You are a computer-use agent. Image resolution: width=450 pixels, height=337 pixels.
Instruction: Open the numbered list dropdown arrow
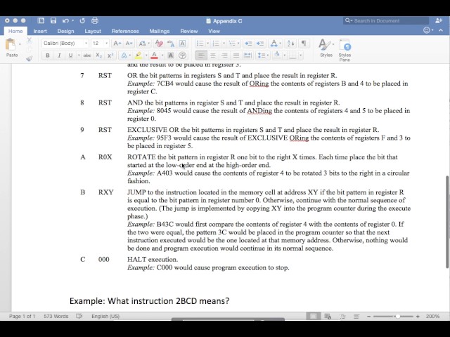click(x=224, y=44)
